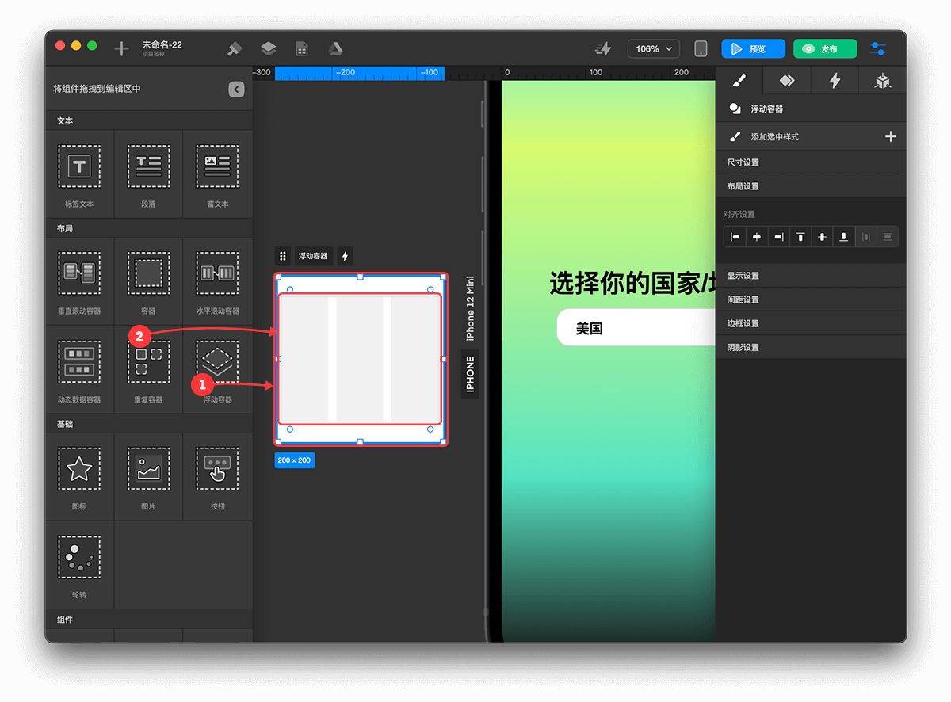951x702 pixels.
Task: Select the iPhone 12 Mini vertical label
Action: tap(470, 308)
